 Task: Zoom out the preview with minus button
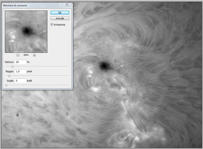(x=18, y=55)
